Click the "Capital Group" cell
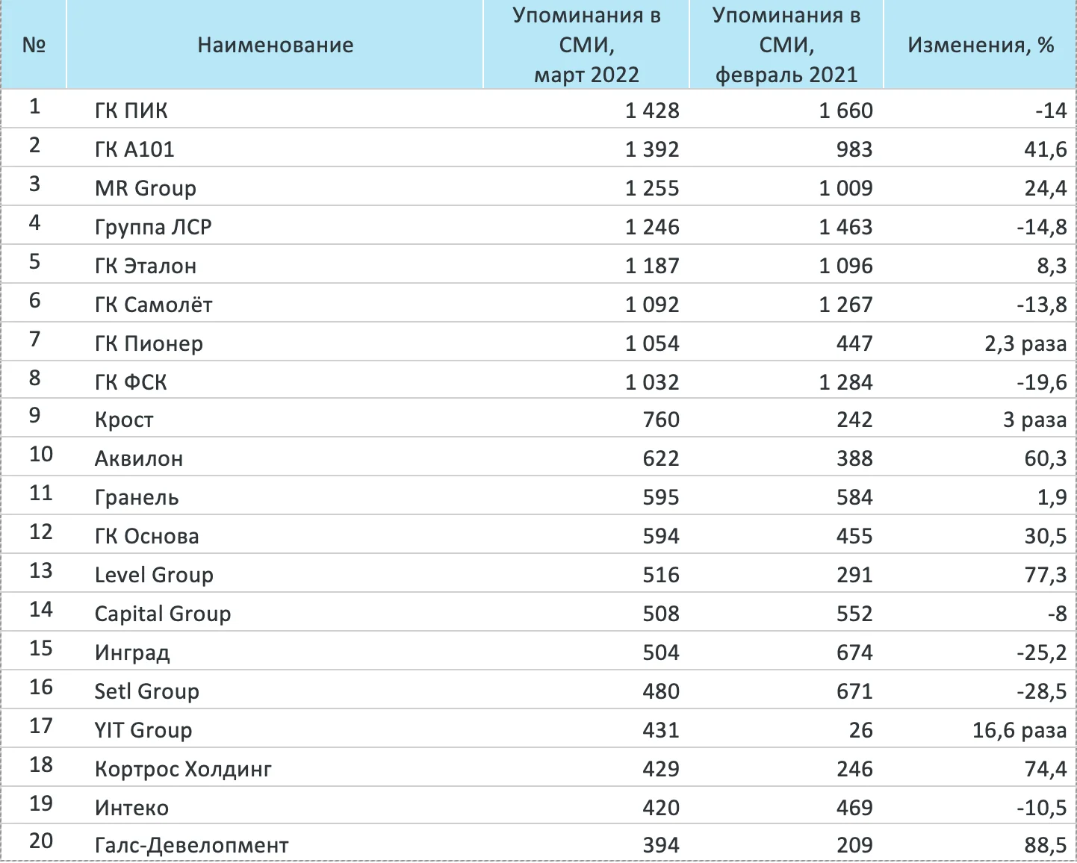 163,614
